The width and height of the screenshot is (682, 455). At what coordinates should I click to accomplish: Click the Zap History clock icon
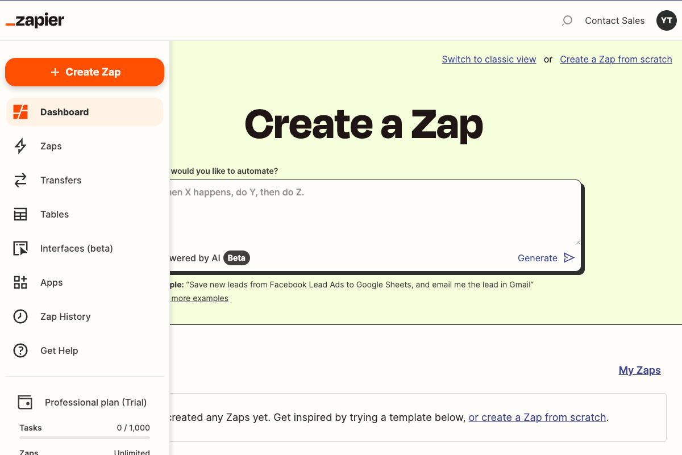[20, 316]
